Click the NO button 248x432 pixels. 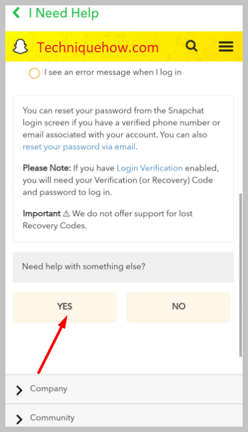point(179,307)
